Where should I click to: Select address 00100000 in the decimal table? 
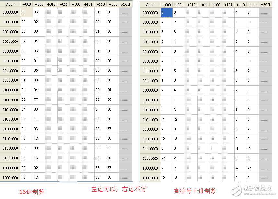click(x=150, y=52)
